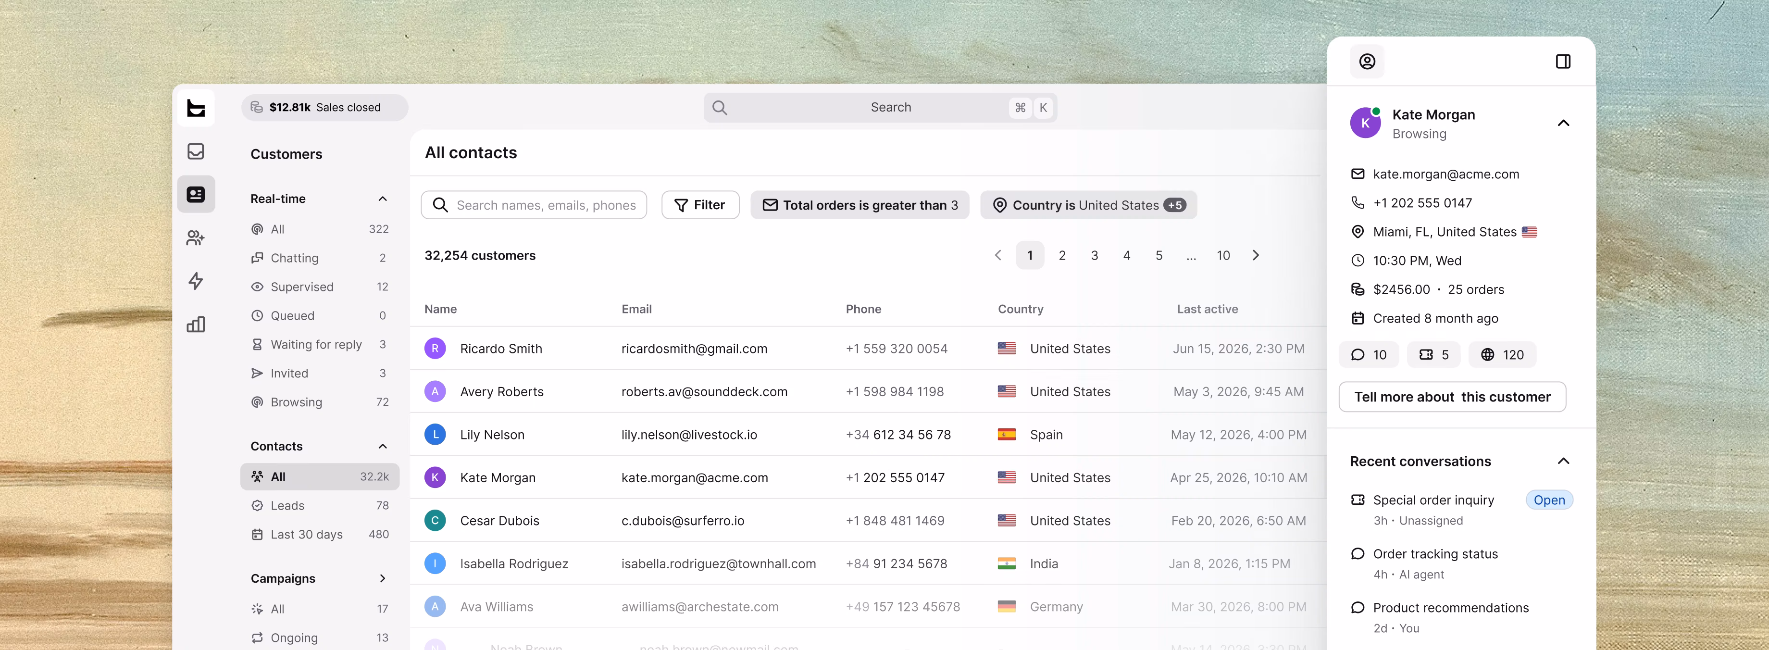Go to next page using right arrow
This screenshot has height=650, width=1769.
1255,255
